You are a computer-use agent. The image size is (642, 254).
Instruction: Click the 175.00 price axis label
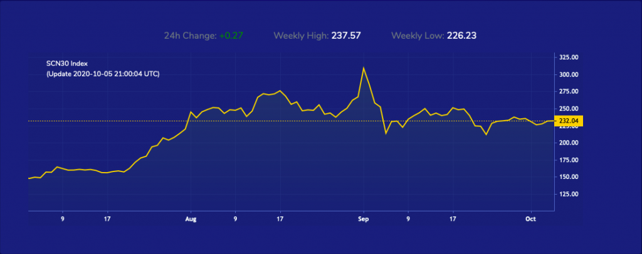568,160
